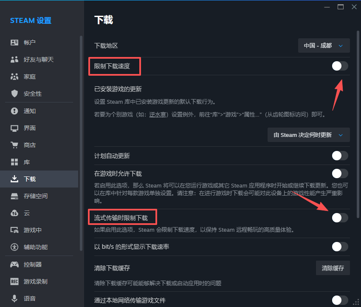361x307 pixels.
Task: Click the 帐户 account icon in sidebar
Action: tap(14, 43)
